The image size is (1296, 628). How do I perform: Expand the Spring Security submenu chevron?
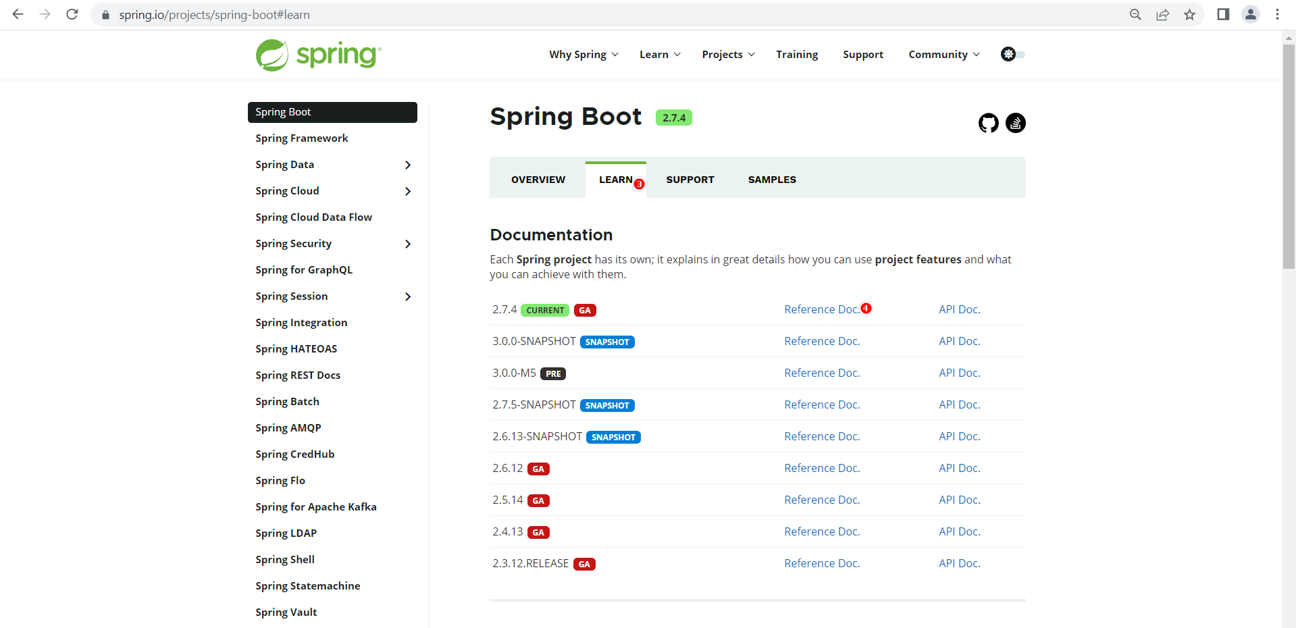click(408, 244)
